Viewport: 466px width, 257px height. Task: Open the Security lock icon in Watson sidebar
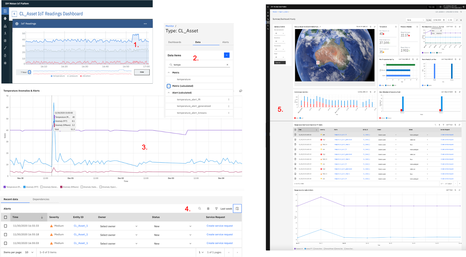(5, 55)
